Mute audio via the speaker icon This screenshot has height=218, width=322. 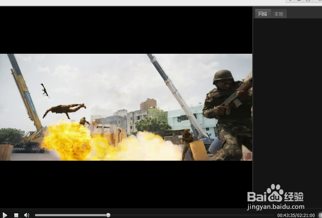[x=27, y=215]
